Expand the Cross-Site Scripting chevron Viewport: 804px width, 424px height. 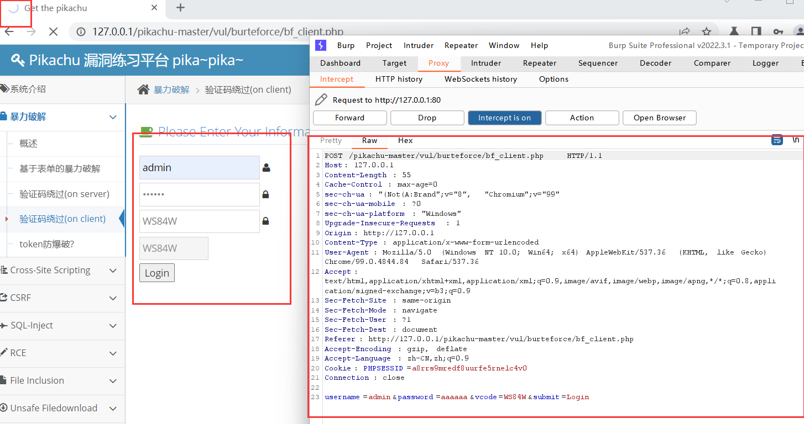113,271
